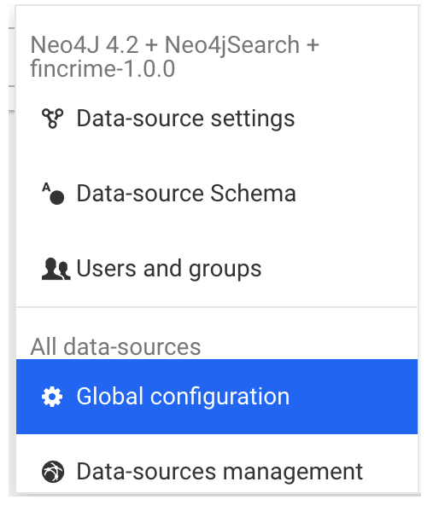The height and width of the screenshot is (505, 439).
Task: Click the word management in the last entry
Action: (x=293, y=473)
